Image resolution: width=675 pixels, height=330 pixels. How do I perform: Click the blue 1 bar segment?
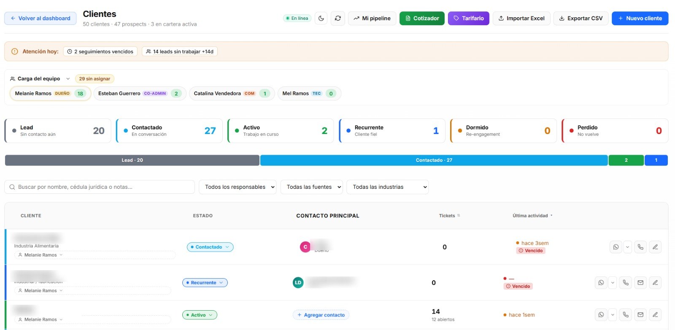656,160
